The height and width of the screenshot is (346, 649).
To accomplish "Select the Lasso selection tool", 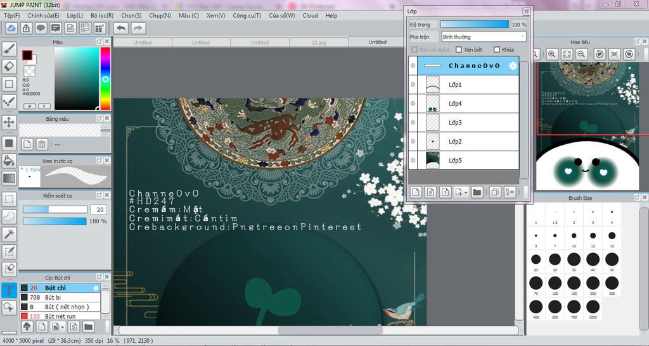I will (9, 217).
